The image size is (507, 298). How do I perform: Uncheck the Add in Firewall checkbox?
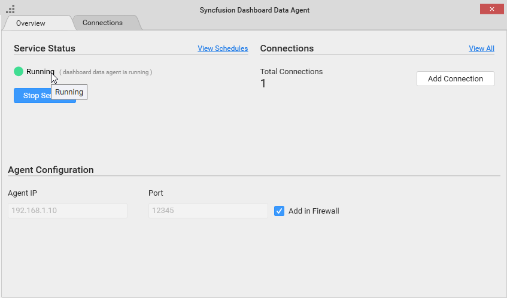279,211
